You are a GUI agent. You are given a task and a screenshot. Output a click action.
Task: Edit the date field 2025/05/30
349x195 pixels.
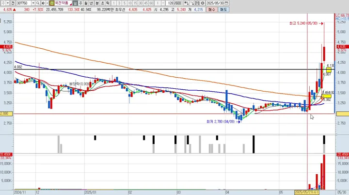coord(215,3)
